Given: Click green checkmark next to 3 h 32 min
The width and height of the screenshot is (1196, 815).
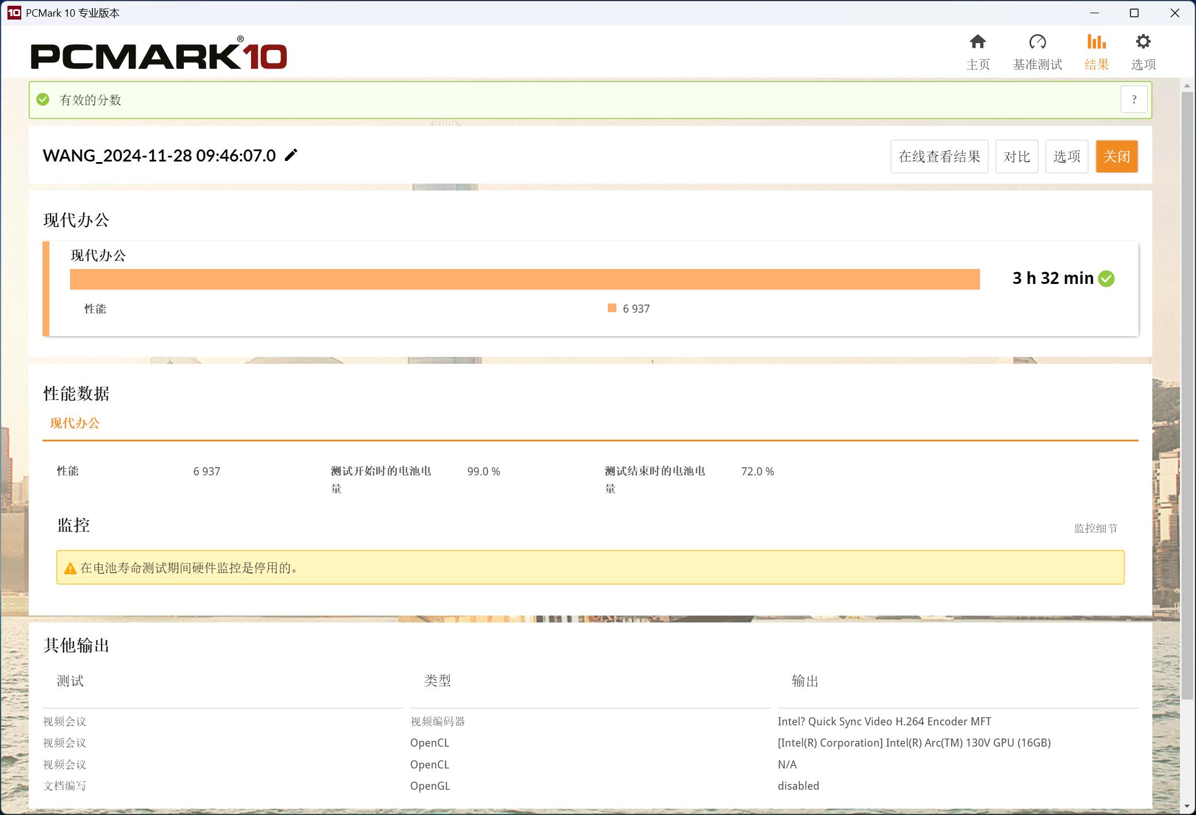Looking at the screenshot, I should (x=1106, y=279).
